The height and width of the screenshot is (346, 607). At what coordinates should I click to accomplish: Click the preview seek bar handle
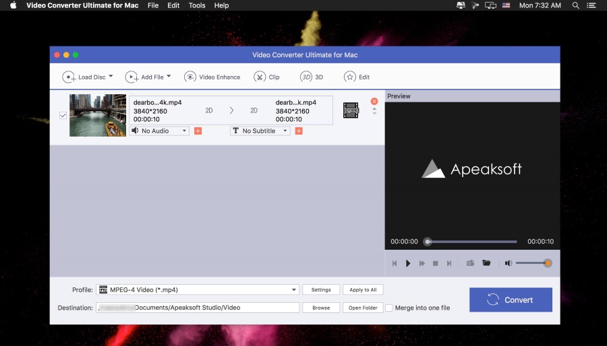click(x=428, y=242)
